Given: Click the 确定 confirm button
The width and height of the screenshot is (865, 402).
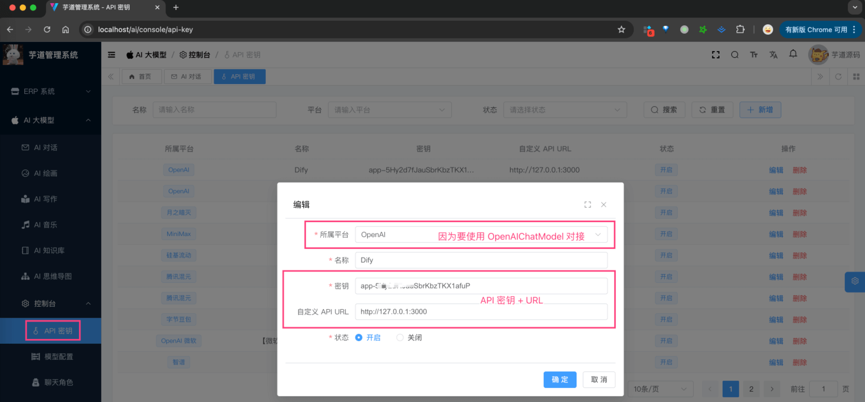Looking at the screenshot, I should [560, 380].
